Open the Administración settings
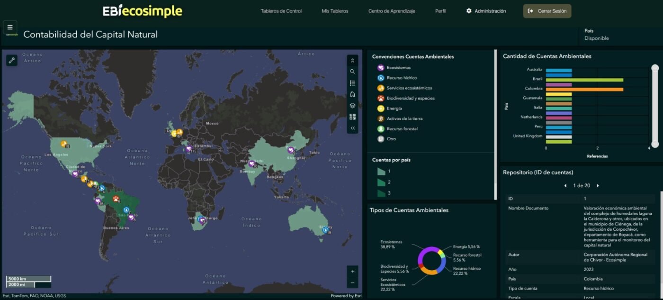 tap(485, 11)
